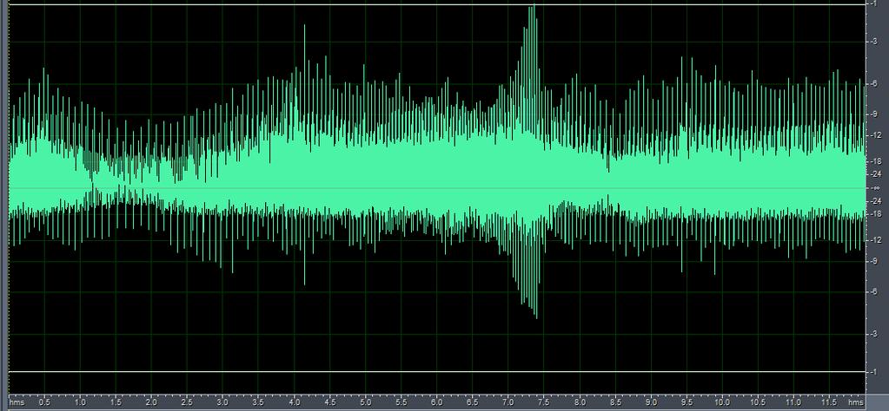This screenshot has height=411, width=889.
Task: Place the cursor at the 10.0 ruler label
Action: click(x=722, y=402)
